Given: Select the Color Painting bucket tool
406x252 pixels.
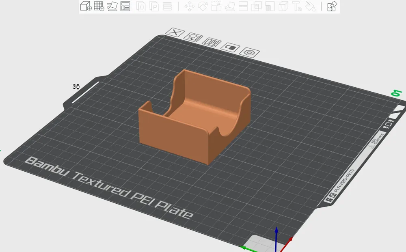Looking at the screenshot, I should coord(310,6).
